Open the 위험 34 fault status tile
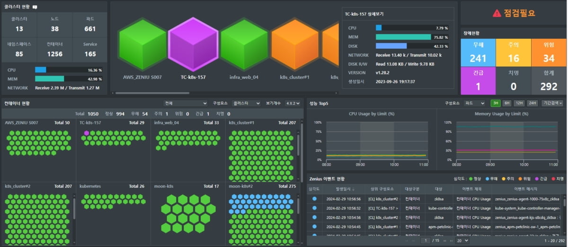Viewport: 568px width, 247px height. click(x=549, y=53)
